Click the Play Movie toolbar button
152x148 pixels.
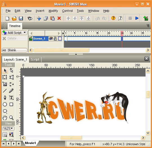pyautogui.click(x=137, y=18)
